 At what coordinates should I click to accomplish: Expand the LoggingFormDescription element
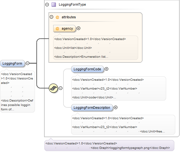click(115, 108)
